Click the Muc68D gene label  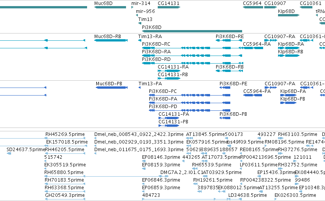tap(103, 3)
